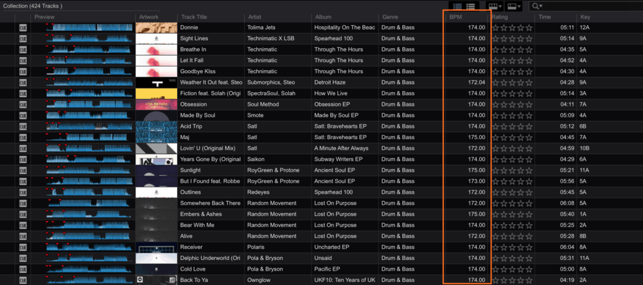Click artist 'Tolima Jets'

pos(261,28)
